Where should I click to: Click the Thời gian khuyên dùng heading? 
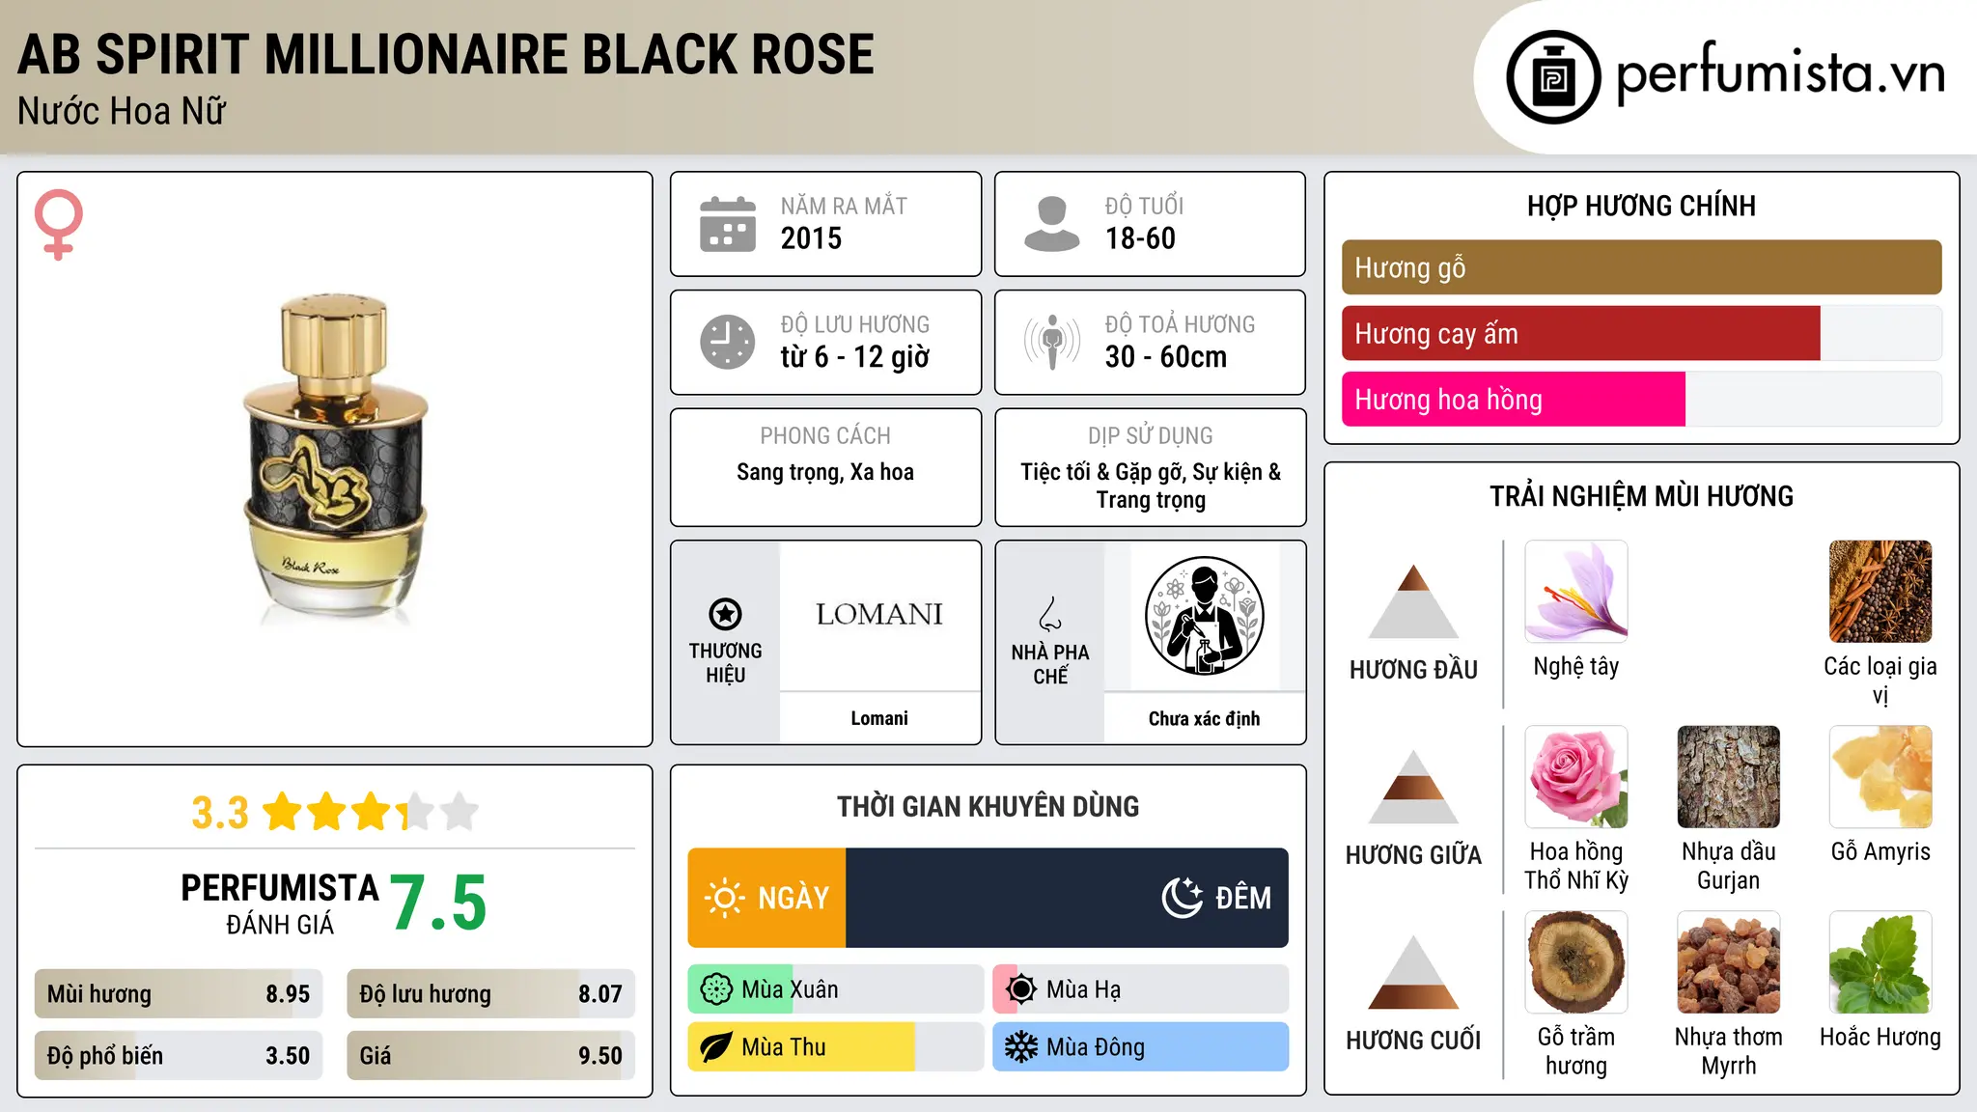tap(988, 806)
